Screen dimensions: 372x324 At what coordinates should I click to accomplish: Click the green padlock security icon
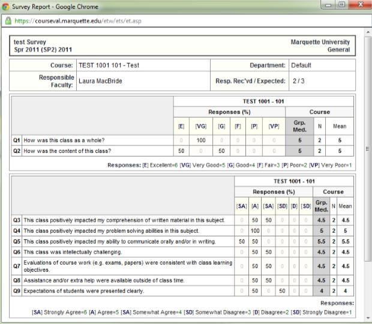pos(8,21)
